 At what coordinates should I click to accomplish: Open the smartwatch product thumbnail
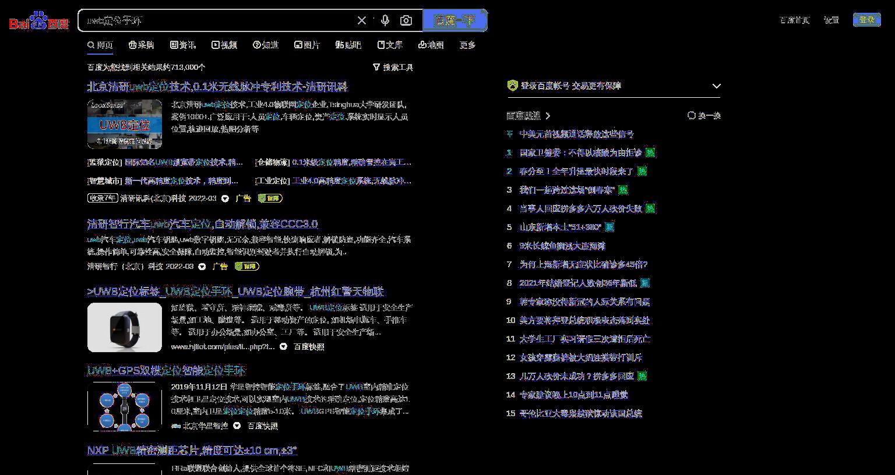tap(125, 327)
